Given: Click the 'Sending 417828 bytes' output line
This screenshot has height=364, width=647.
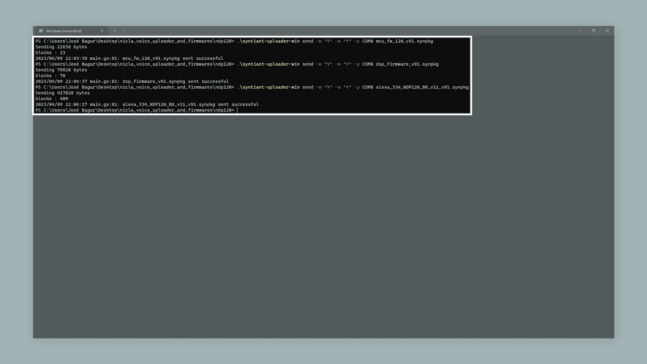Looking at the screenshot, I should [62, 93].
